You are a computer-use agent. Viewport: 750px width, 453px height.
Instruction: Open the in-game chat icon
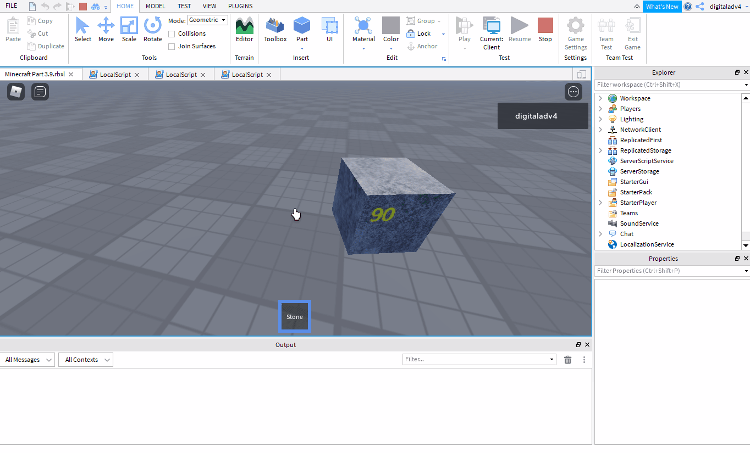(40, 92)
